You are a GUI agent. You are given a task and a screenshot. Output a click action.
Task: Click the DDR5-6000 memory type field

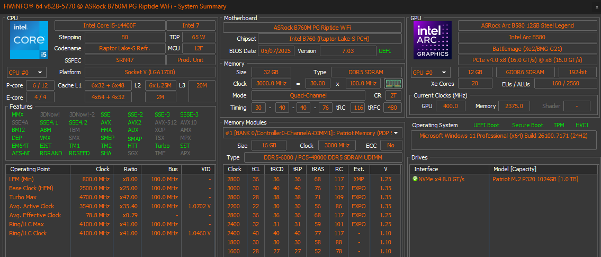pos(322,157)
